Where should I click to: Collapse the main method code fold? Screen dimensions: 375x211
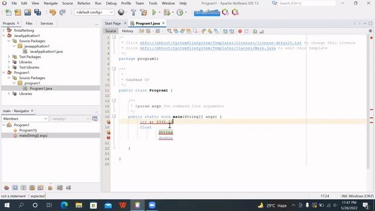(114, 117)
